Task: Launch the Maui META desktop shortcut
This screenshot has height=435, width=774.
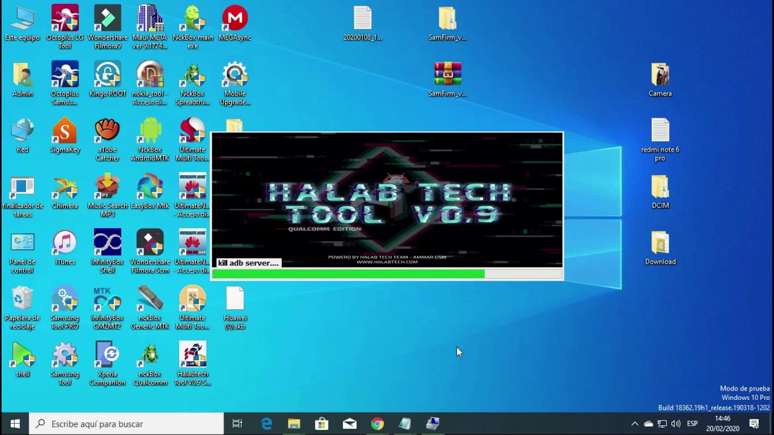Action: click(149, 27)
